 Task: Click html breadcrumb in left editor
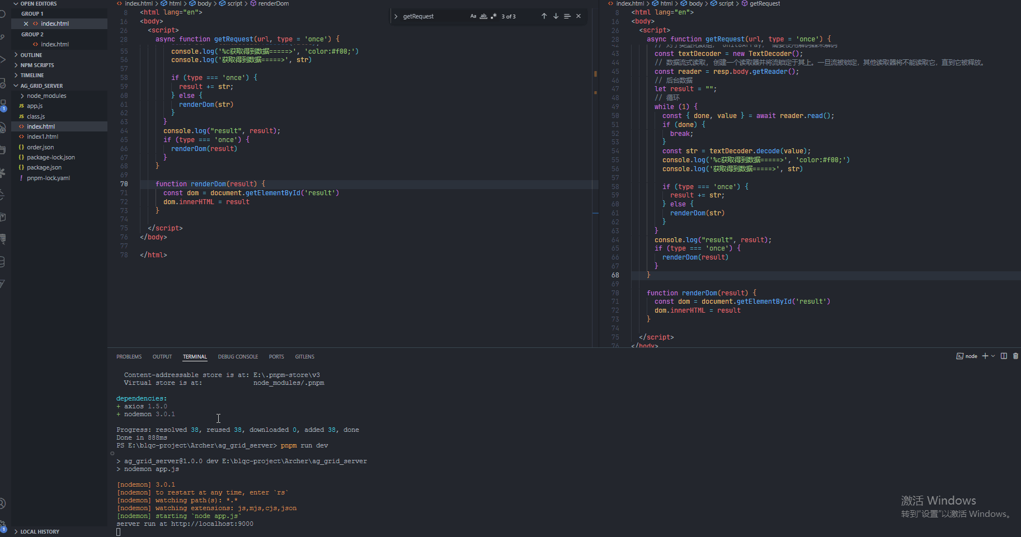coord(175,3)
